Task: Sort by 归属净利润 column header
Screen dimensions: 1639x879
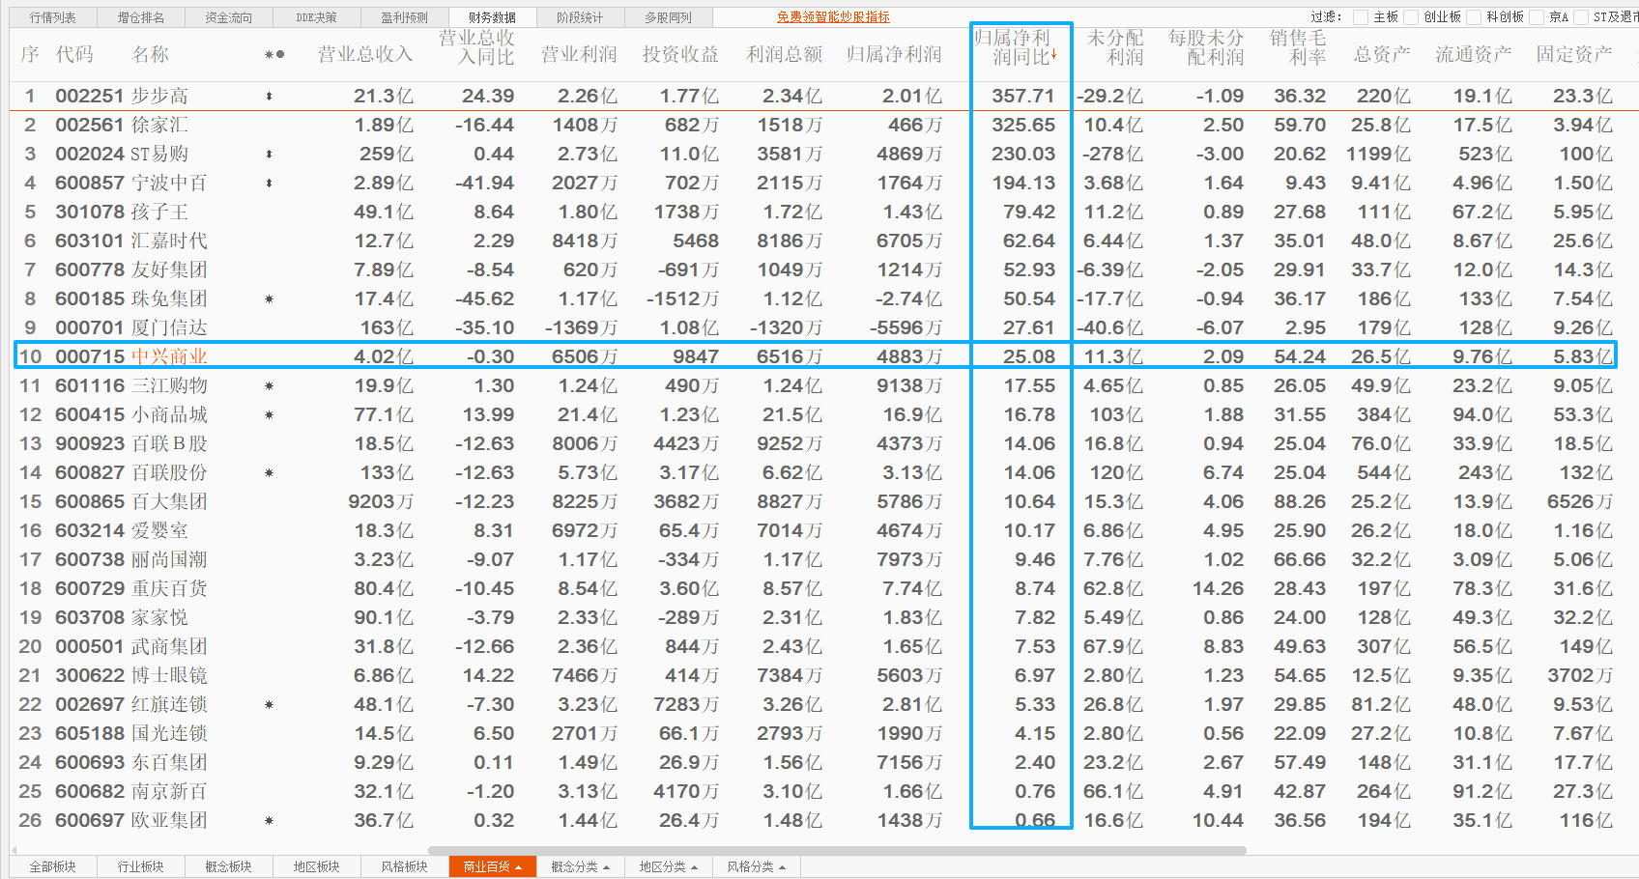Action: 894,54
